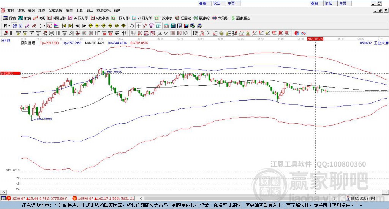This screenshot has height=209, width=389.
Task: Switch to K线 view
Action: (x=39, y=18)
